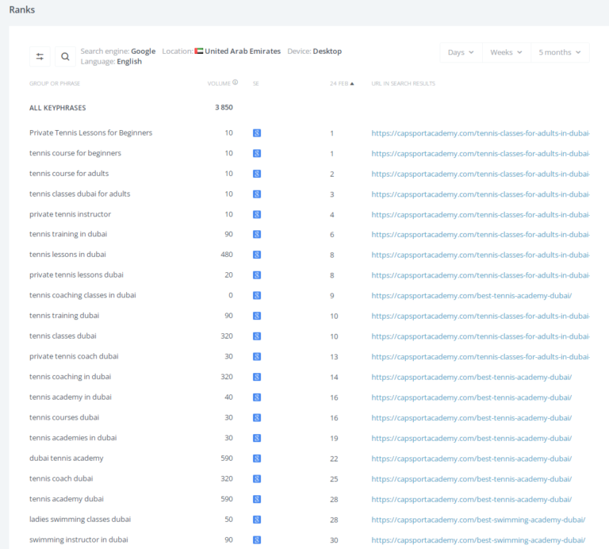
Task: Sort by the 24 FEB column header
Action: click(342, 83)
